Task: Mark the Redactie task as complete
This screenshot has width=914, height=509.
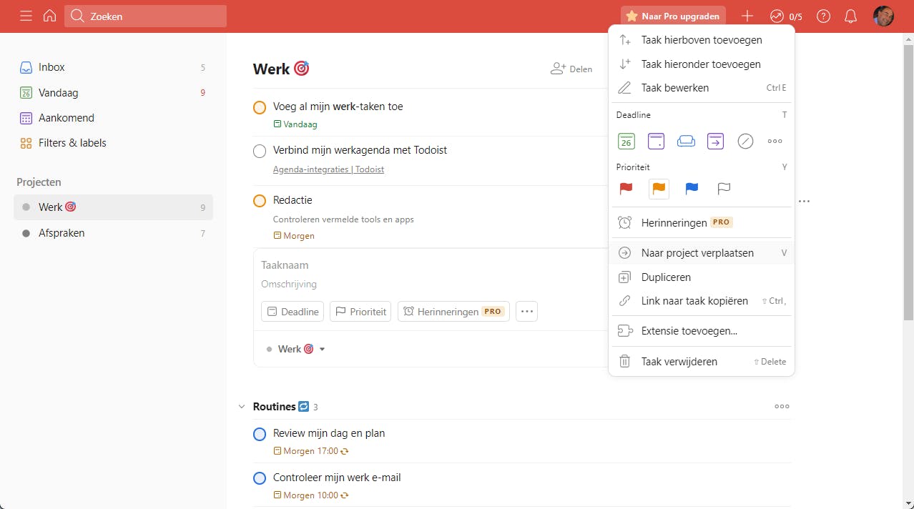Action: point(260,201)
